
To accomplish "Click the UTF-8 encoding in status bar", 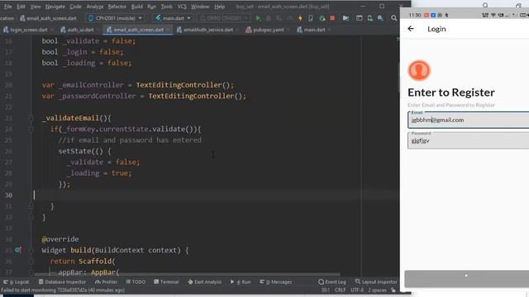I will [x=357, y=290].
